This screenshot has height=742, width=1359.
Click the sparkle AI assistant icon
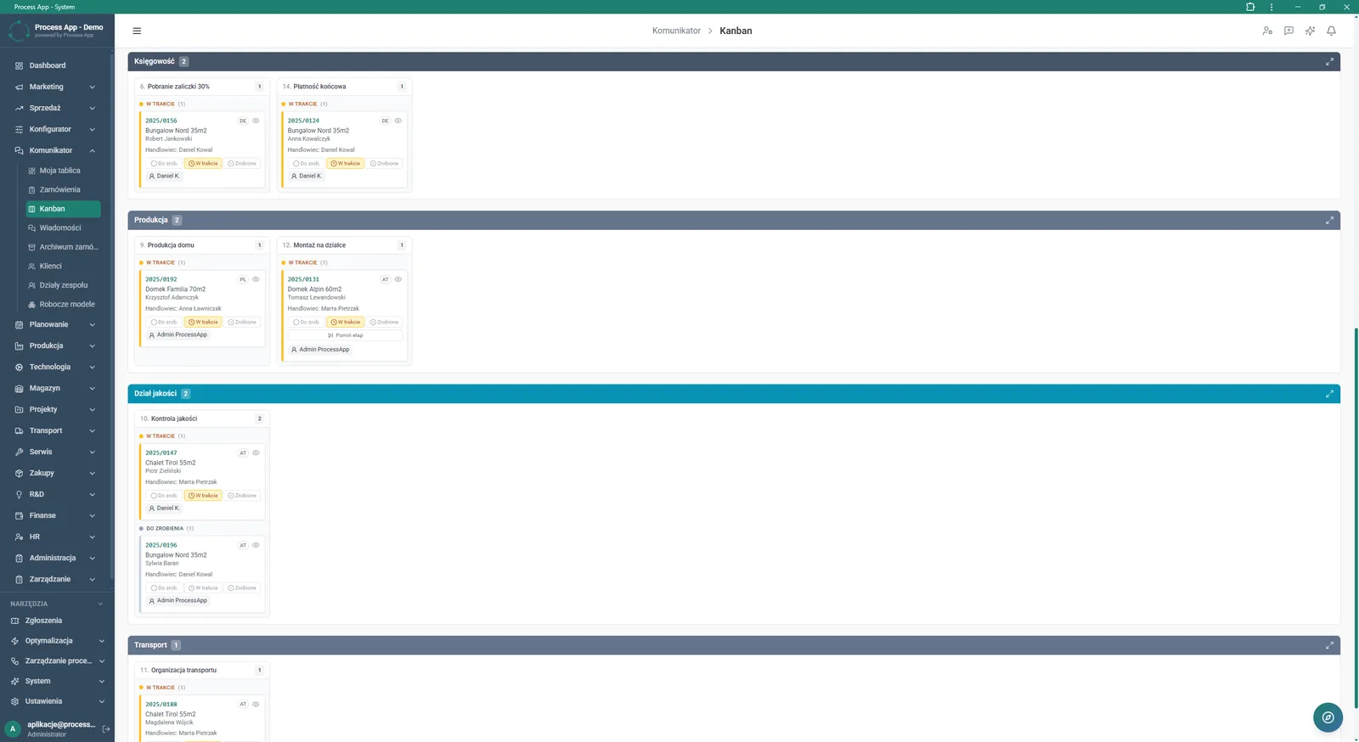click(x=1310, y=31)
